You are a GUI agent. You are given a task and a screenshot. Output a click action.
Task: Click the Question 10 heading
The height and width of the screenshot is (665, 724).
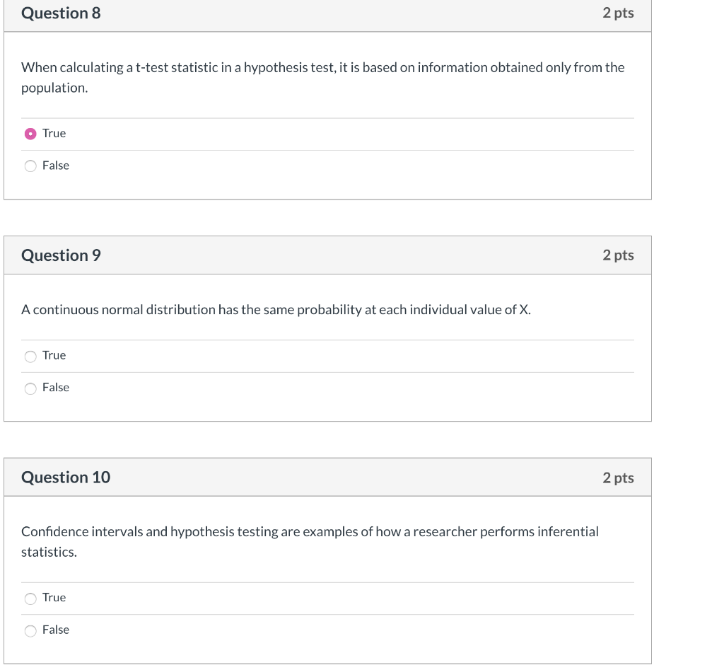click(x=66, y=478)
